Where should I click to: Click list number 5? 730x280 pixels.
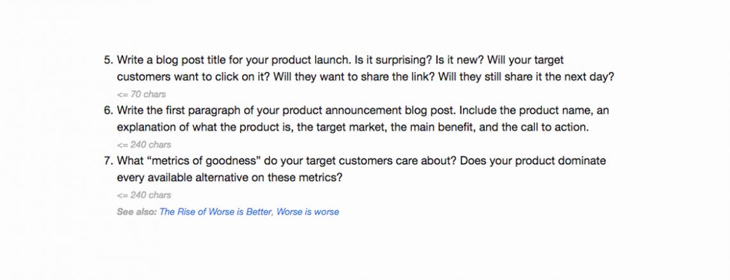(x=108, y=61)
